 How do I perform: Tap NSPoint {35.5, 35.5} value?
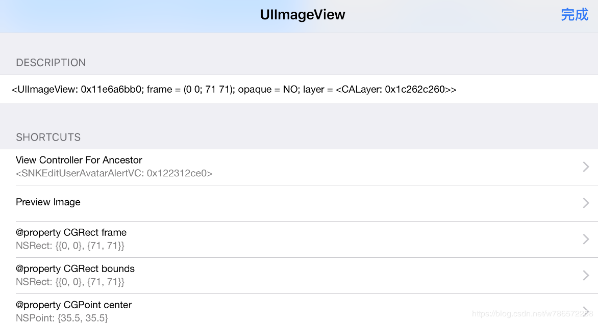click(x=62, y=318)
